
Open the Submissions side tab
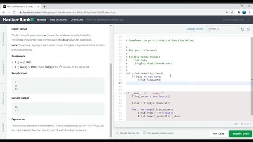point(3,39)
